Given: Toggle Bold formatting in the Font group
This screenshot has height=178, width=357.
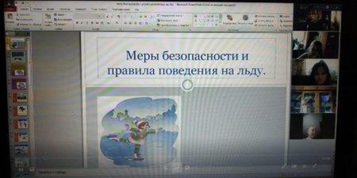Looking at the screenshot, I should click(x=77, y=23).
